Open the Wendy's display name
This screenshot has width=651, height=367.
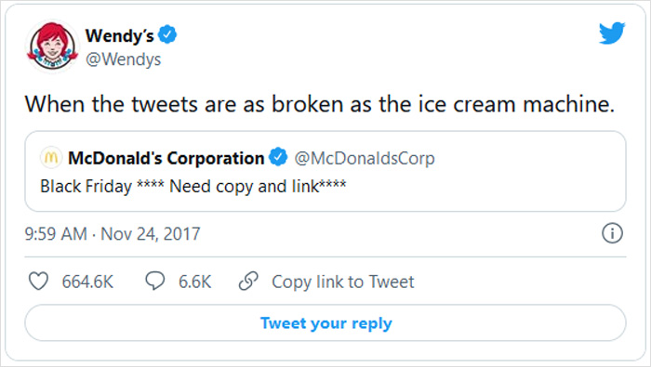(x=120, y=35)
